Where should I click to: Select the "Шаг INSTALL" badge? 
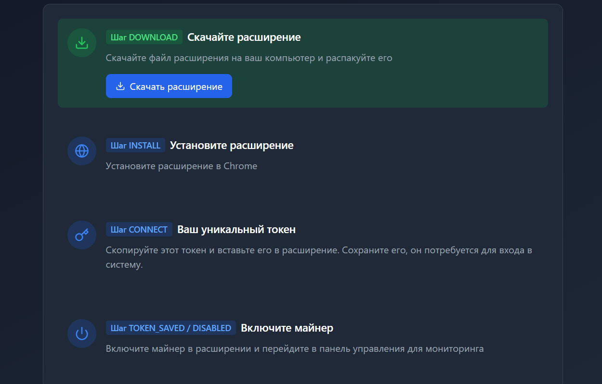point(135,145)
